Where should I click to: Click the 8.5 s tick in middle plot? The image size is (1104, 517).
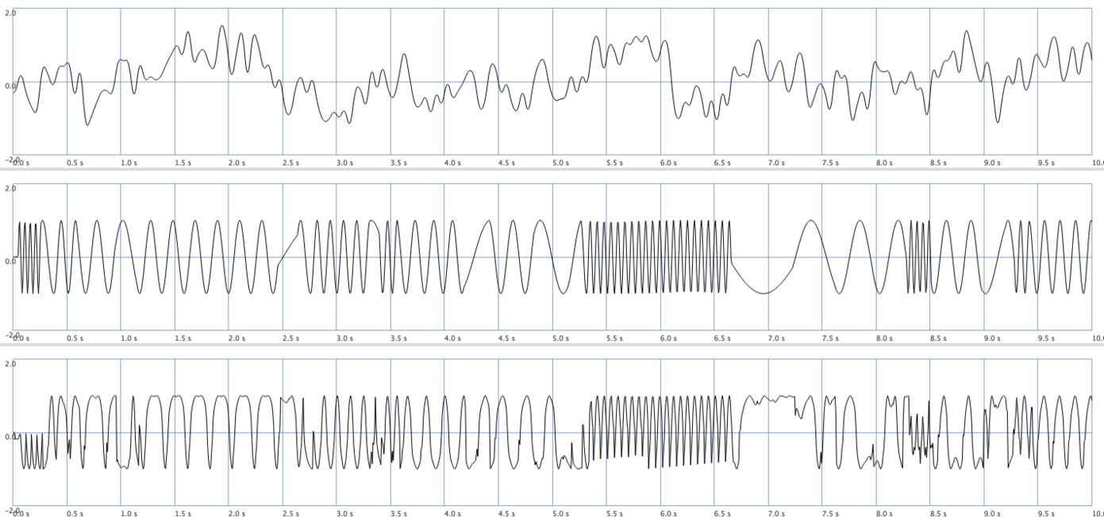point(938,338)
